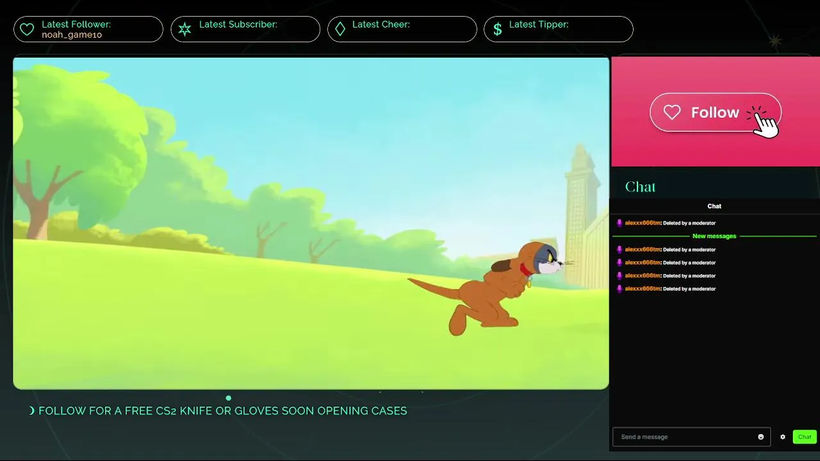The height and width of the screenshot is (461, 820).
Task: Click the large Chat heading text
Action: [x=640, y=187]
